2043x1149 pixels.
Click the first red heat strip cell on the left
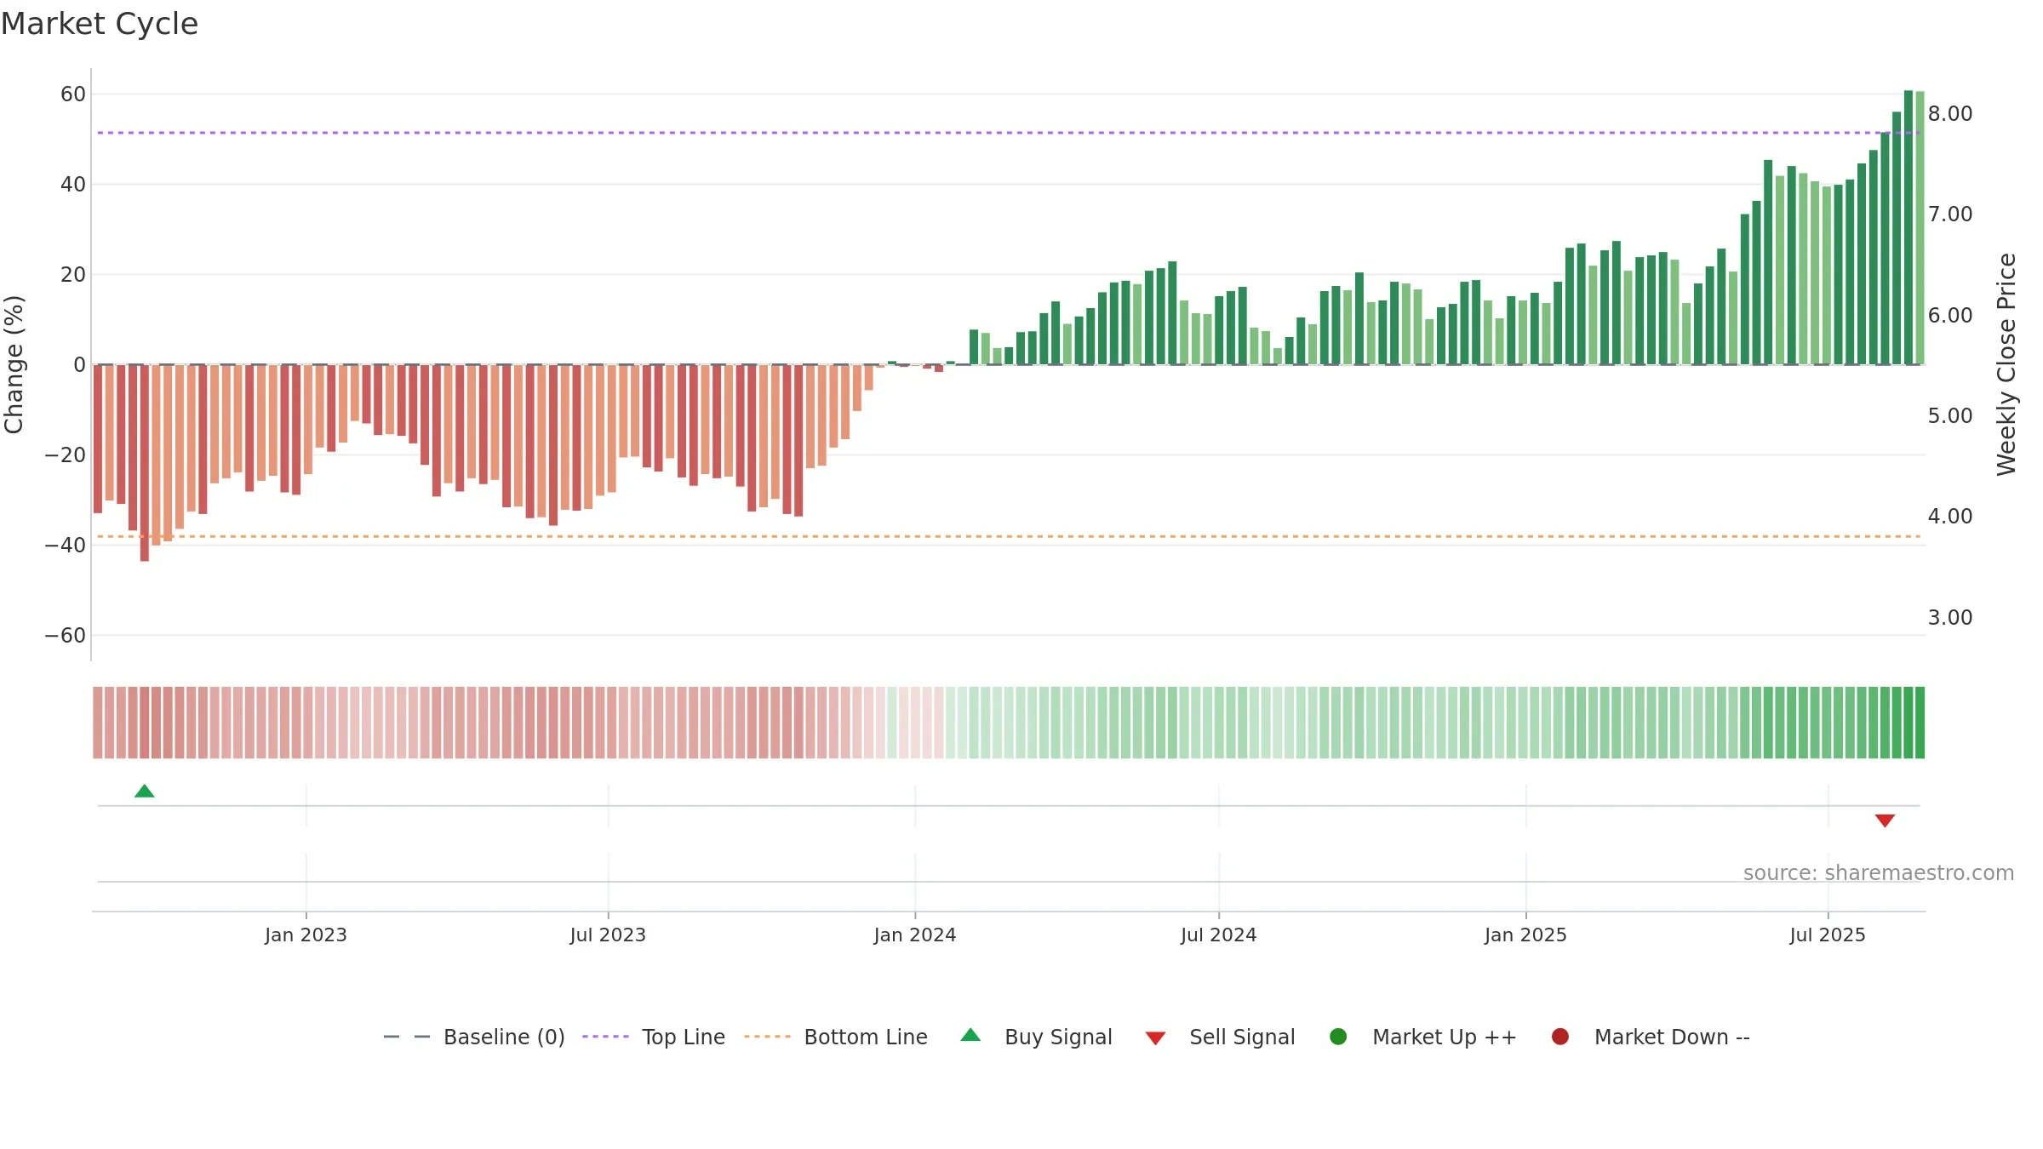98,723
